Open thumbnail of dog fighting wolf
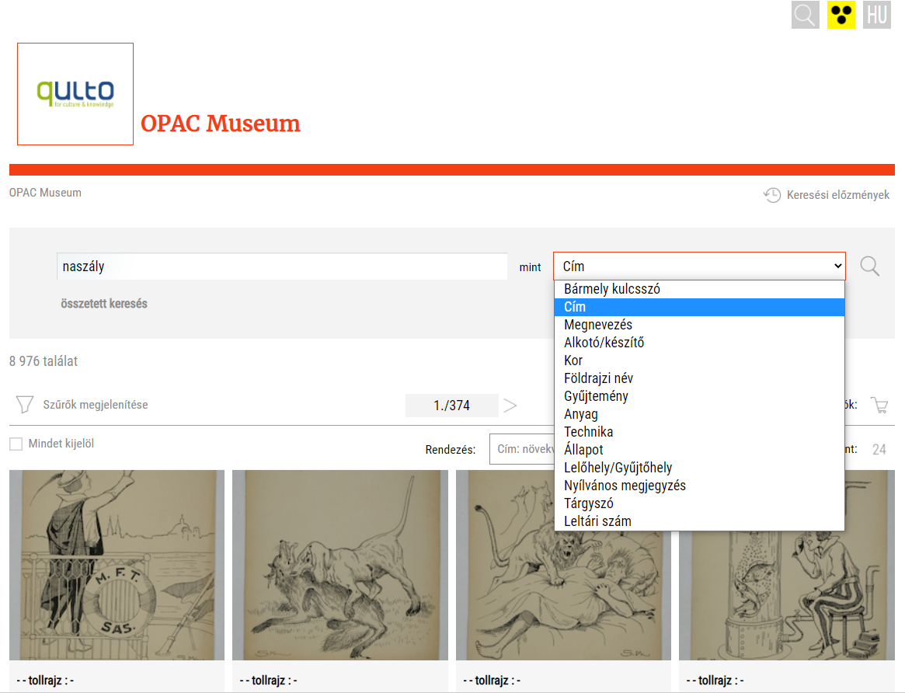This screenshot has width=905, height=693. (x=340, y=565)
